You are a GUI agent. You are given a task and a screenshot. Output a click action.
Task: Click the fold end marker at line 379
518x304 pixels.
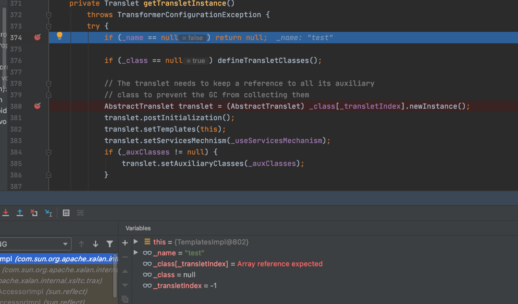click(49, 95)
